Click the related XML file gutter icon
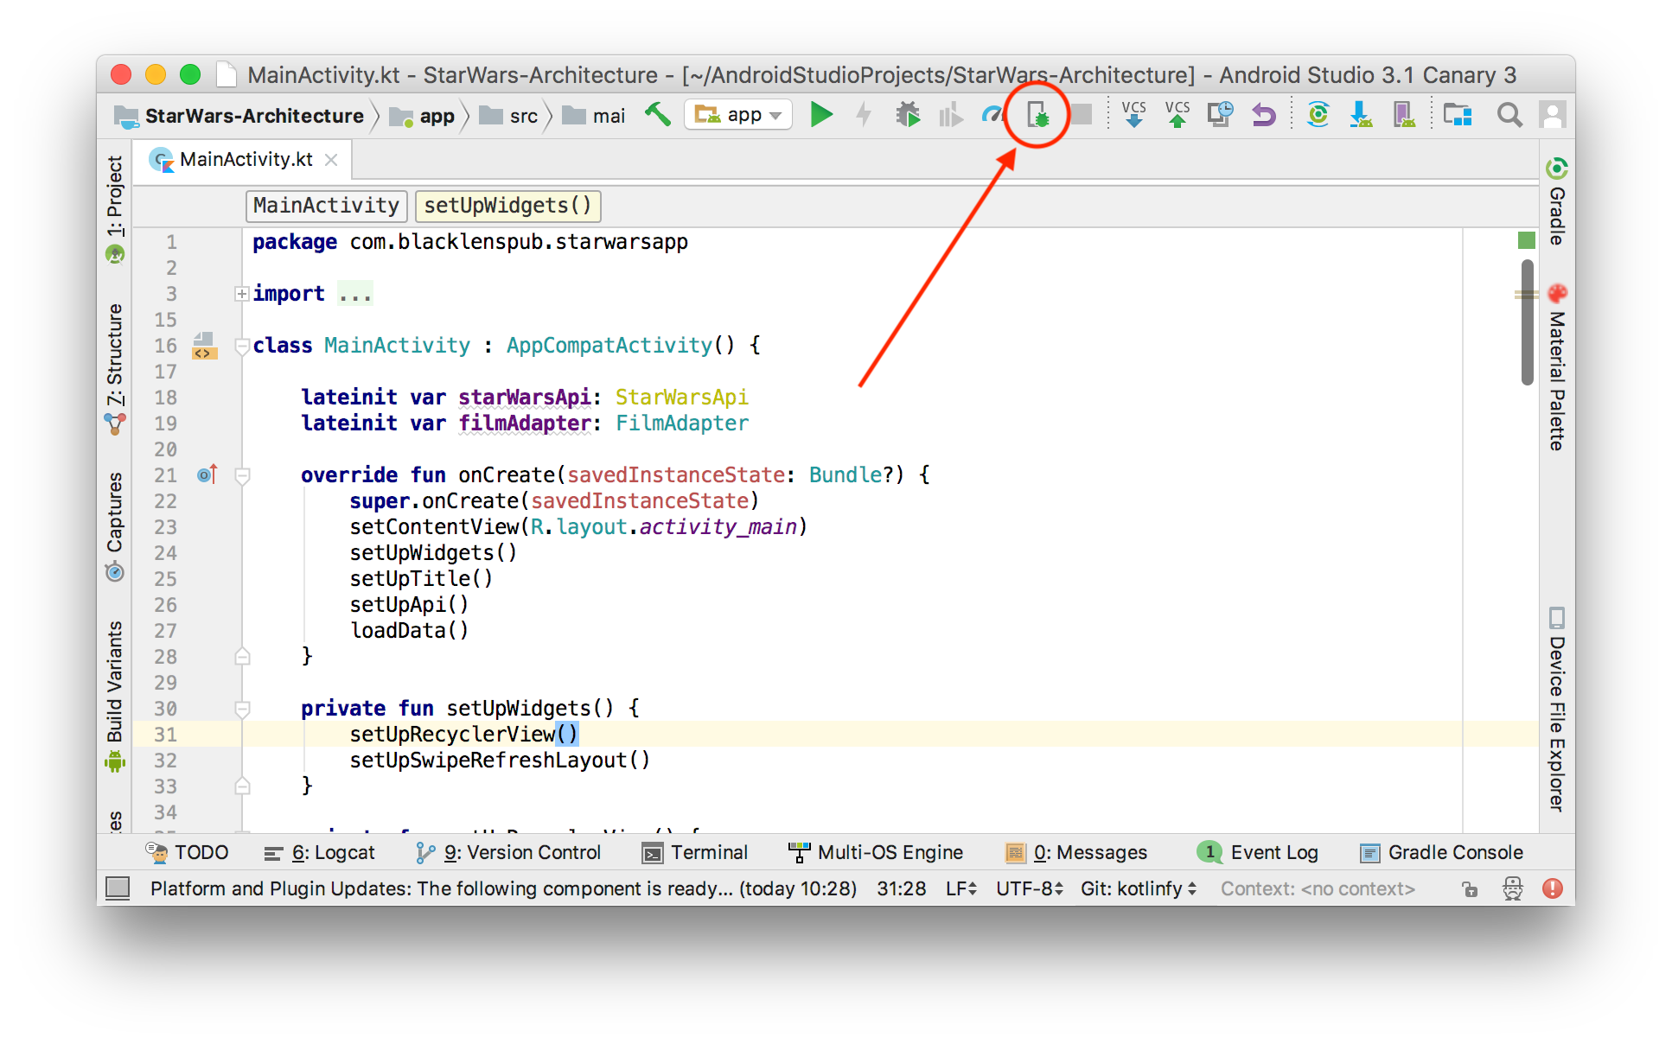The width and height of the screenshot is (1672, 1044). (x=204, y=346)
